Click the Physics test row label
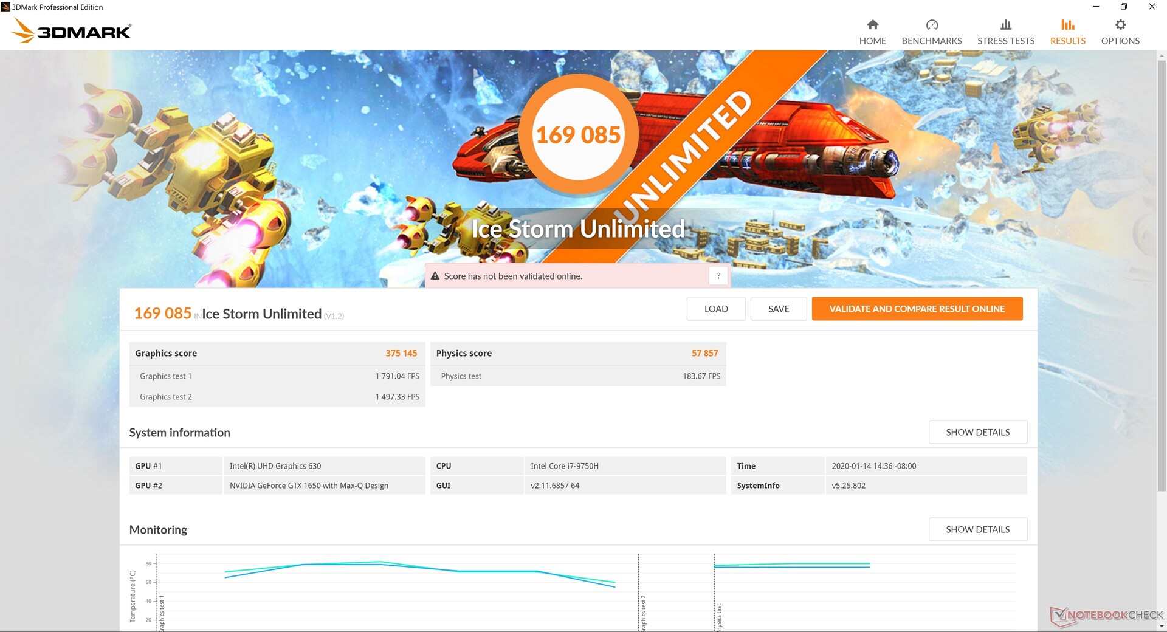 (x=461, y=376)
